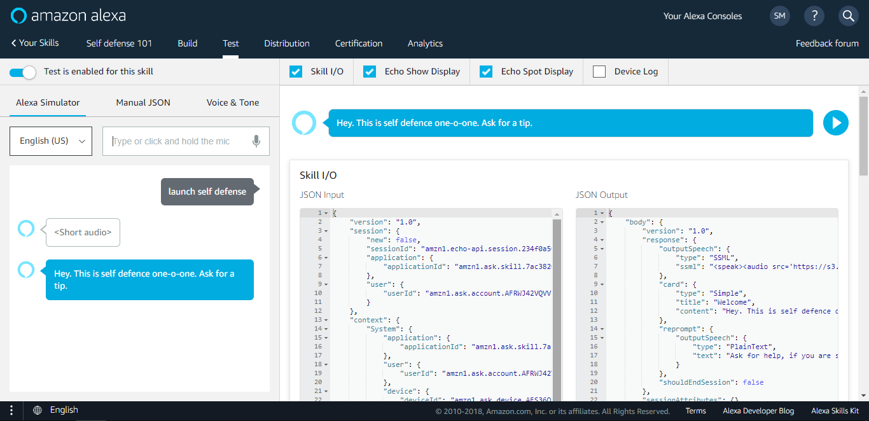
Task: Open the Distribution tab
Action: 287,43
